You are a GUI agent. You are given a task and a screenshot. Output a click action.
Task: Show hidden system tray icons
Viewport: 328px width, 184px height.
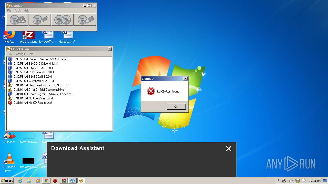point(278,181)
